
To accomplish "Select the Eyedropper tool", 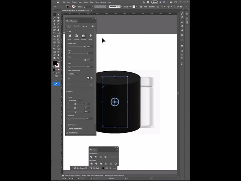I will click(x=58, y=46).
